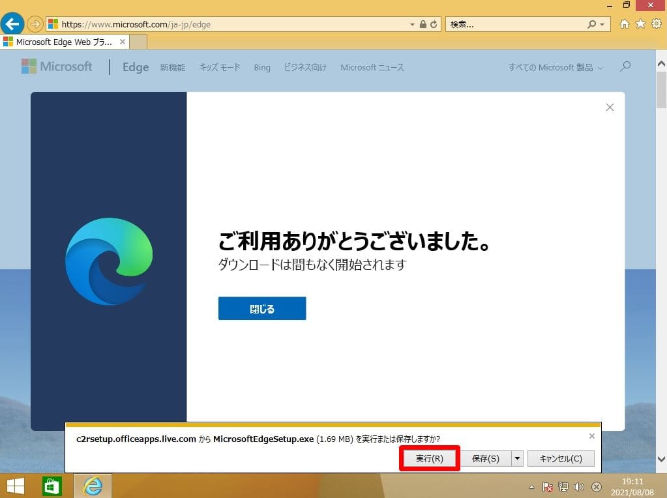The image size is (667, 498).
Task: Close the Microsoft Edge Web tab
Action: pos(123,42)
